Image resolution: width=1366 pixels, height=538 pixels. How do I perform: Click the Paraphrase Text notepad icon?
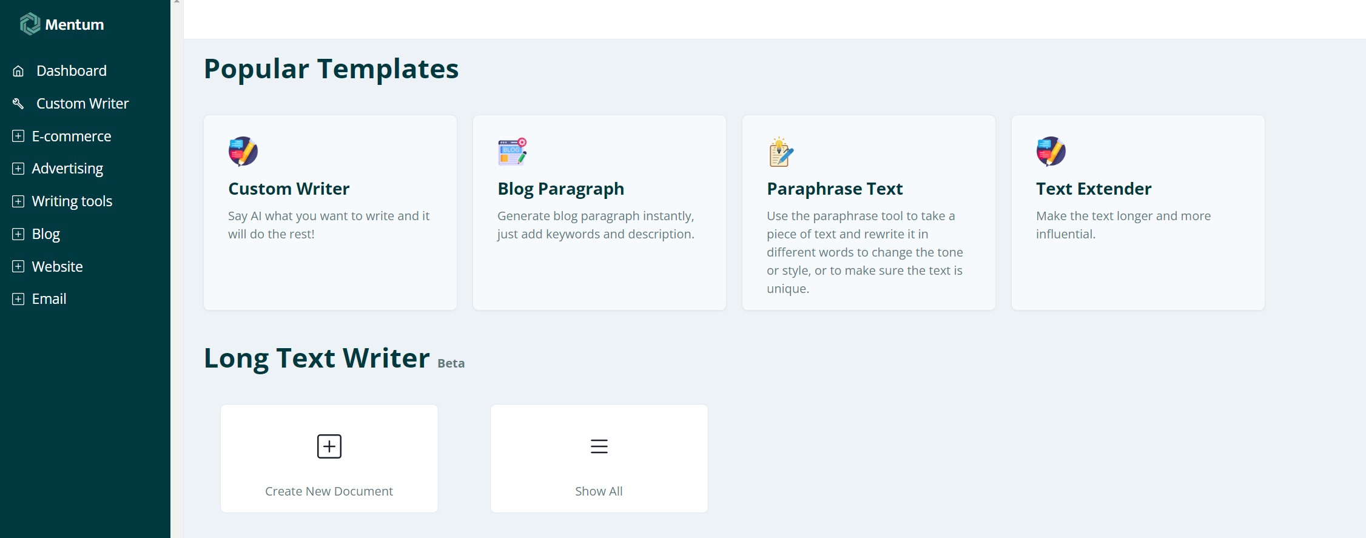pyautogui.click(x=781, y=152)
